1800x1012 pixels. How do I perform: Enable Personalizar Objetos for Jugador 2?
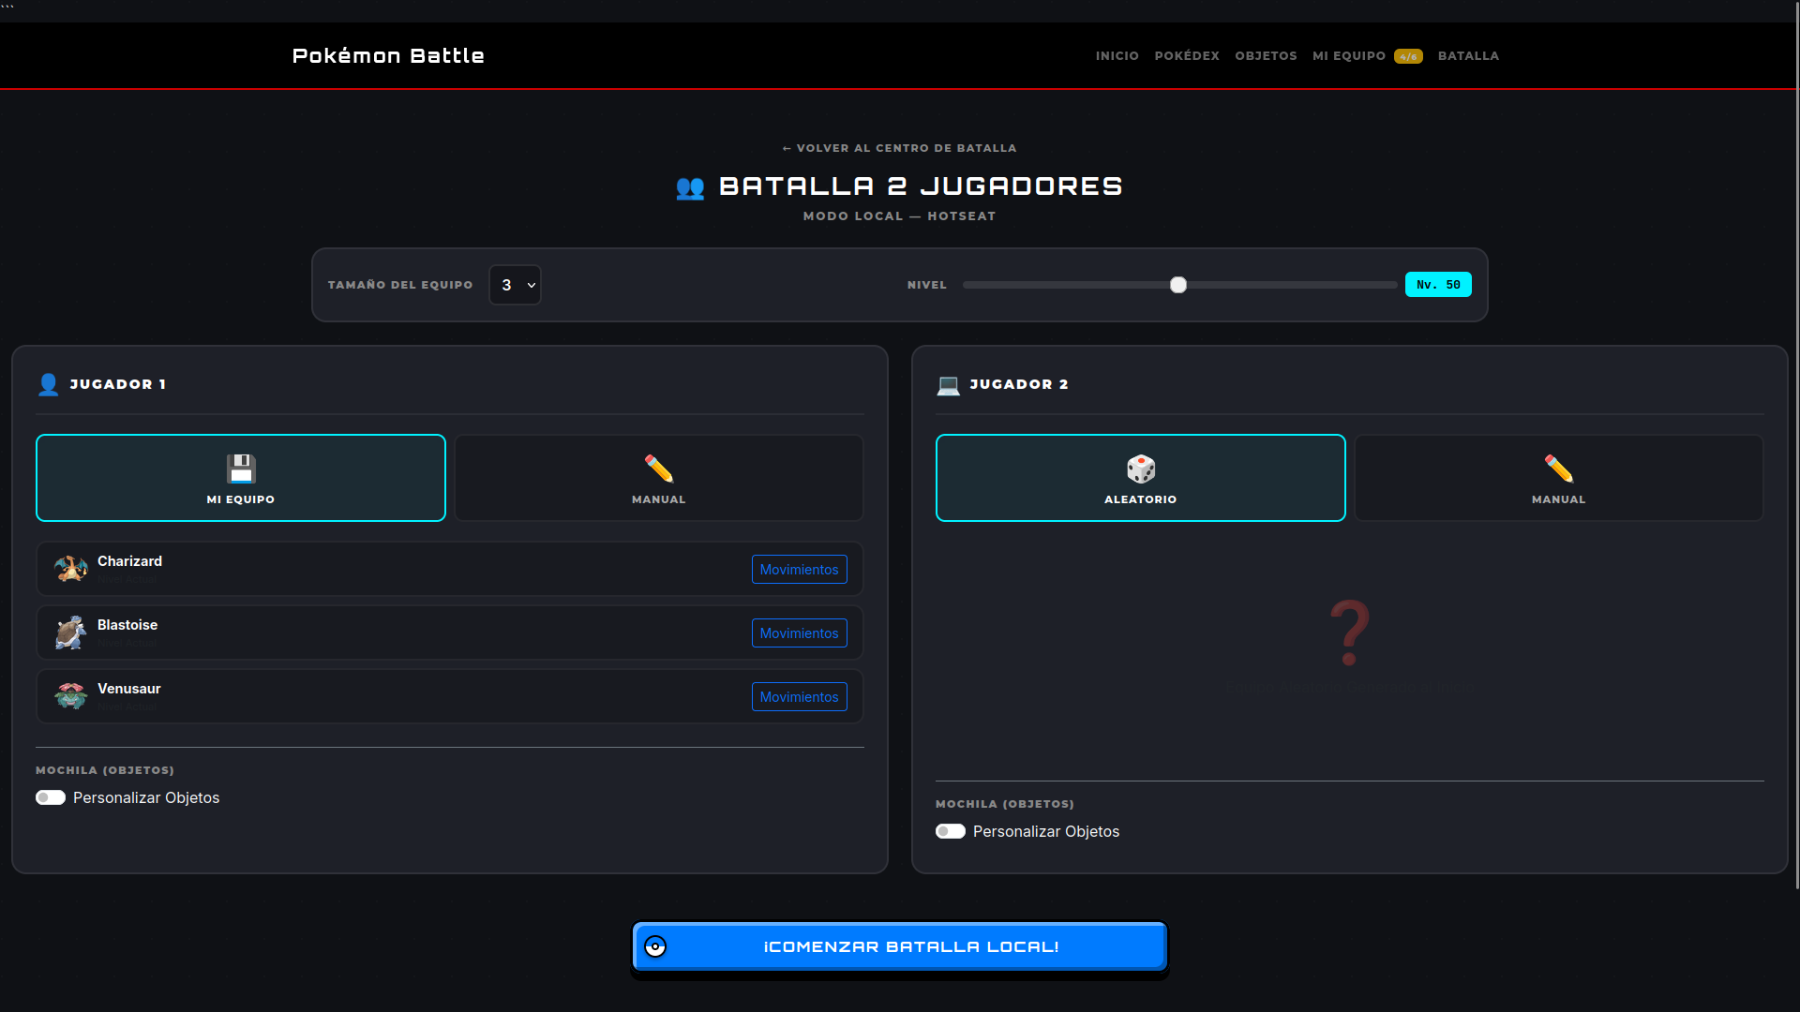click(951, 831)
